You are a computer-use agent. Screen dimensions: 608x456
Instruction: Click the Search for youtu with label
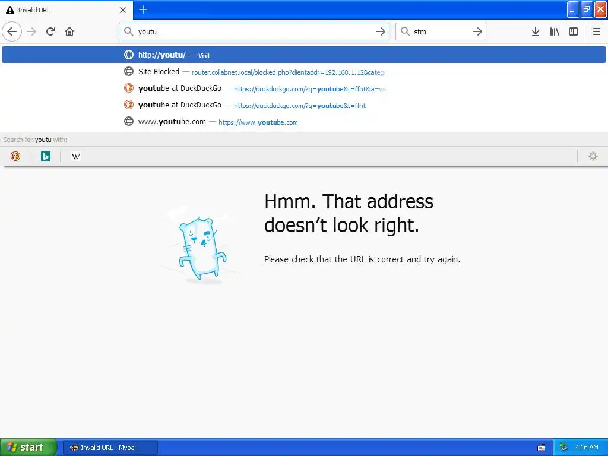pos(35,140)
